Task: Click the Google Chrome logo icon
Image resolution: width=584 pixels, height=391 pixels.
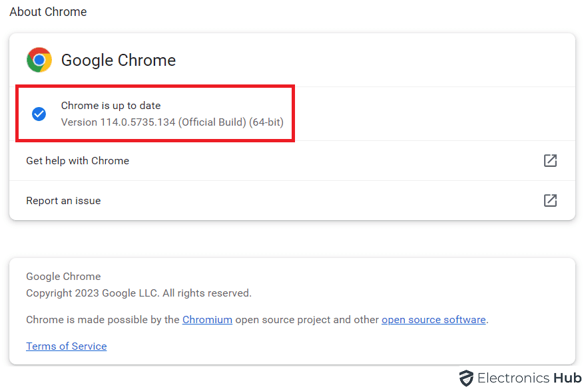Action: pyautogui.click(x=39, y=60)
